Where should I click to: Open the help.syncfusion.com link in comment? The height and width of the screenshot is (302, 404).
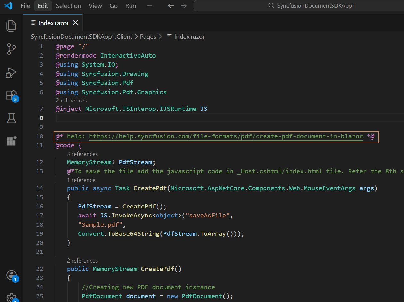(x=226, y=136)
